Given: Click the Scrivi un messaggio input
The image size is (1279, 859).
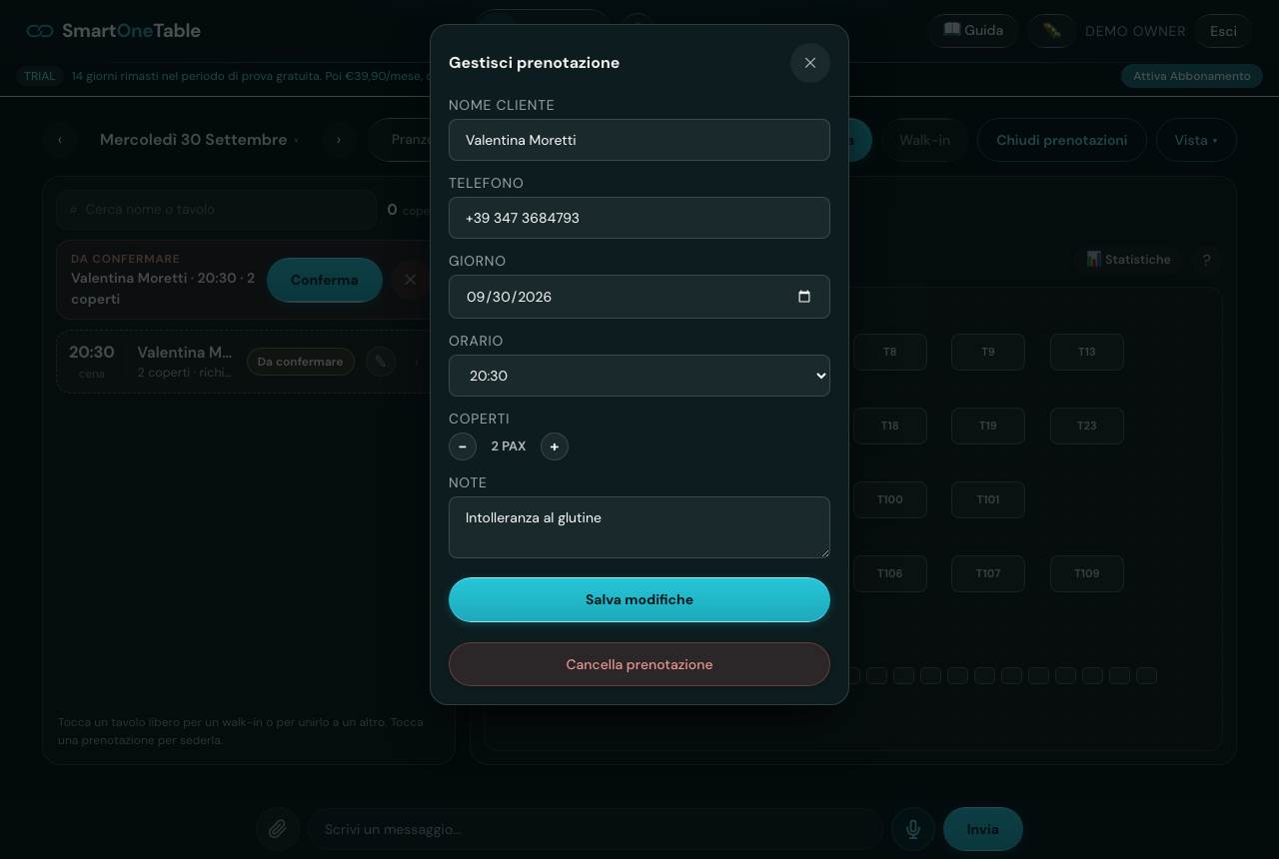Looking at the screenshot, I should (x=596, y=829).
